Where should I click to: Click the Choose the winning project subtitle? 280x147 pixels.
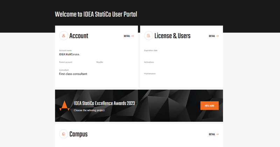tap(89, 110)
